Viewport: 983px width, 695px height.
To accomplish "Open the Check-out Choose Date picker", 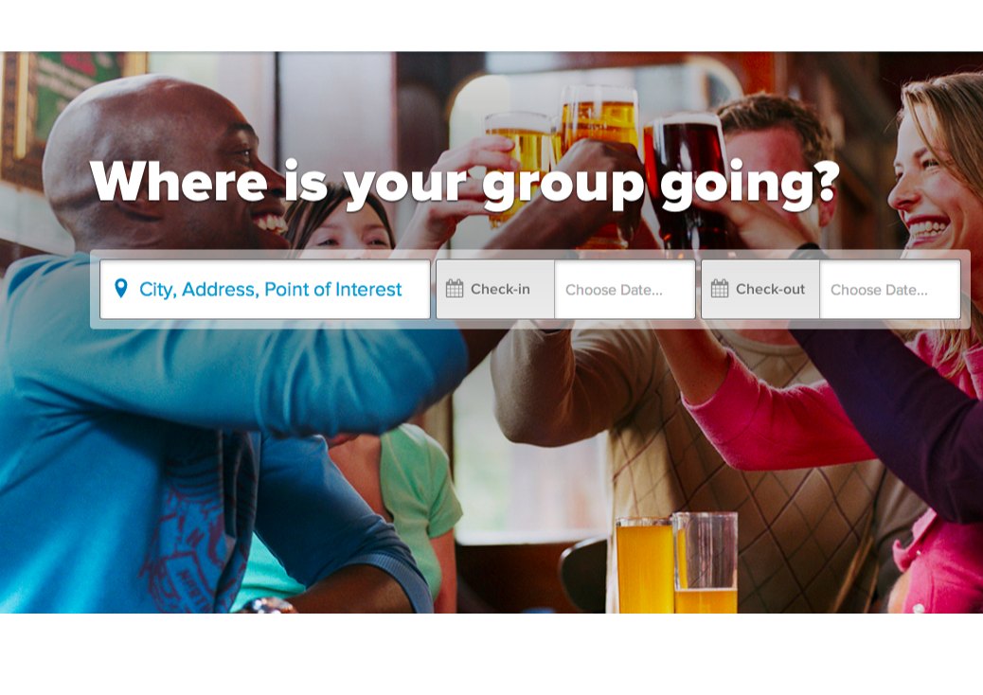I will [x=890, y=290].
